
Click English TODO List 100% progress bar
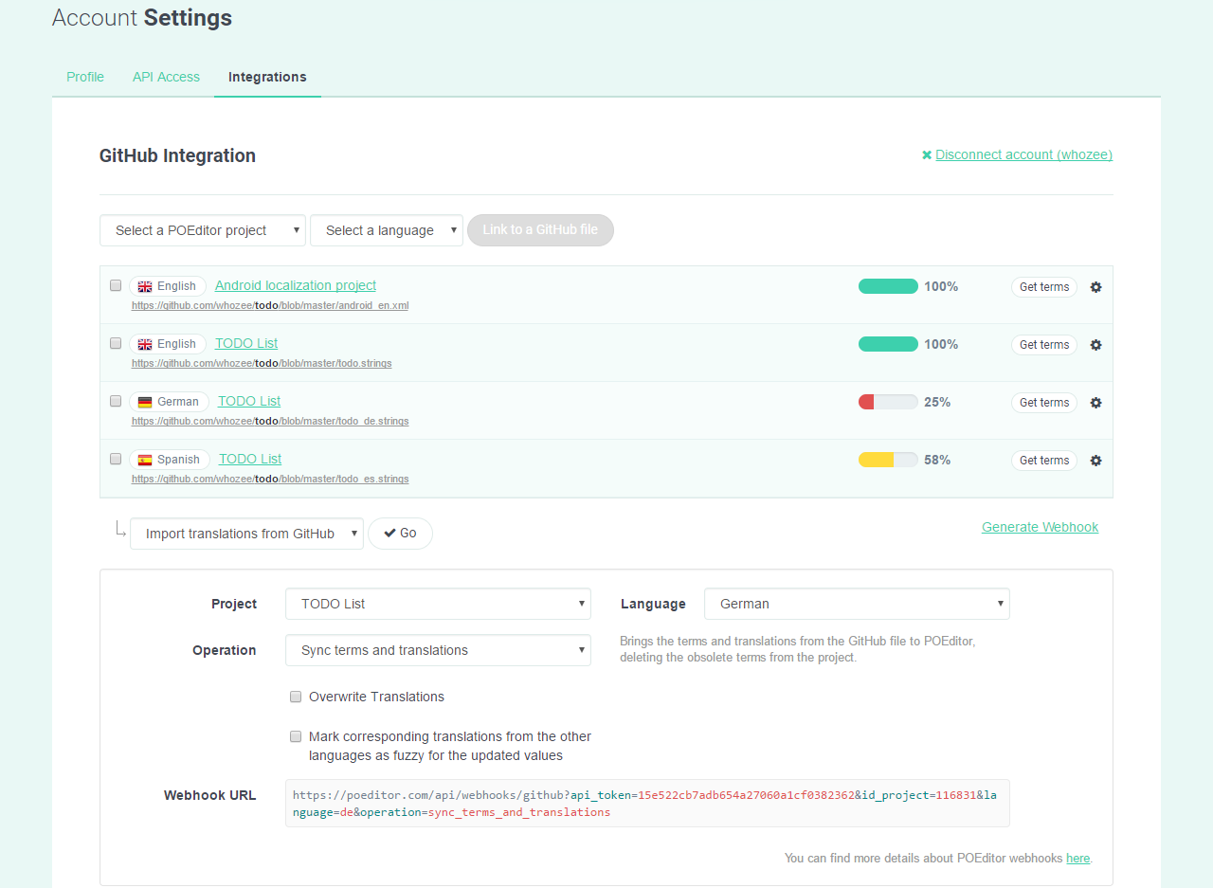(x=888, y=344)
